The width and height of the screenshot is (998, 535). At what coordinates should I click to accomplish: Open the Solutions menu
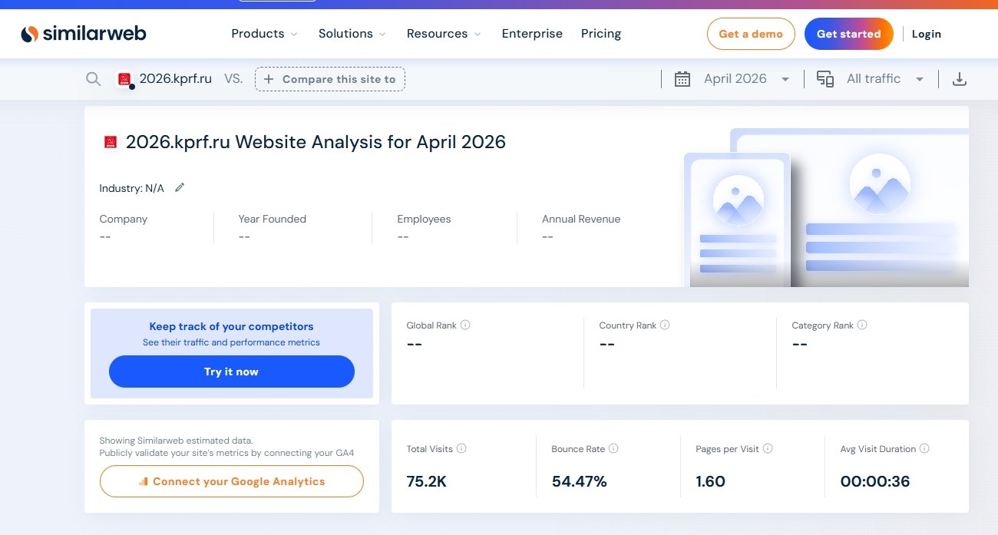tap(352, 34)
